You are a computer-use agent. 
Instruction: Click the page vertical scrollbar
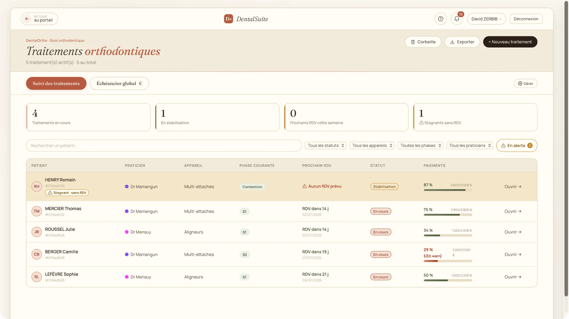(566, 149)
